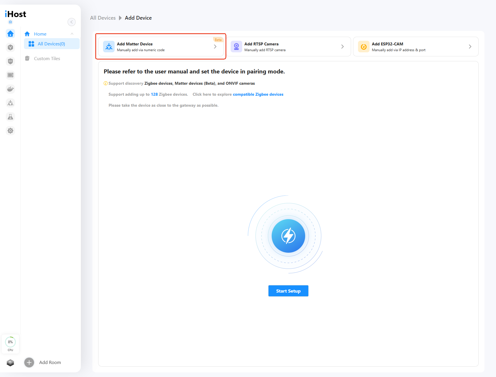Click the 'Please take the device as close' note
496x377 pixels.
point(163,105)
